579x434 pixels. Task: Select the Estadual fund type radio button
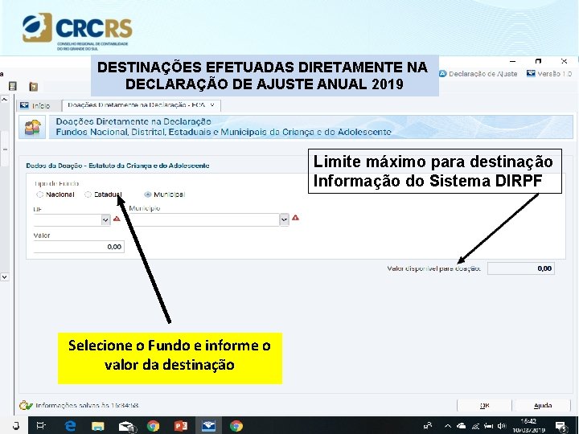coord(88,194)
